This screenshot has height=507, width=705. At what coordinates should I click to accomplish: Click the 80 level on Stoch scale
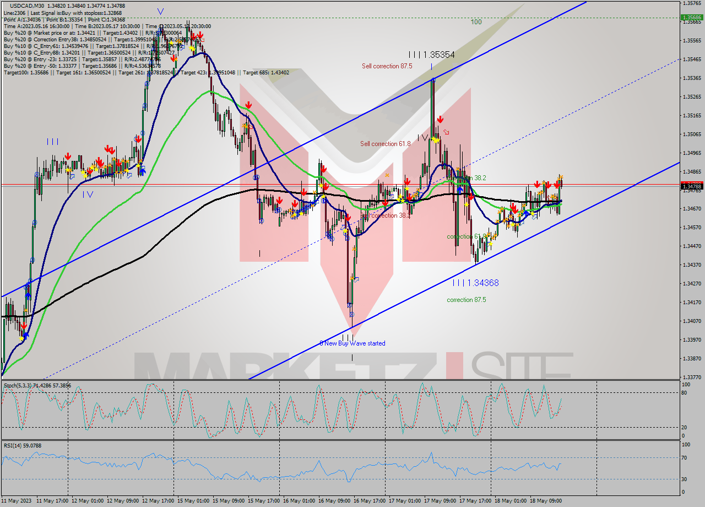tap(685, 392)
